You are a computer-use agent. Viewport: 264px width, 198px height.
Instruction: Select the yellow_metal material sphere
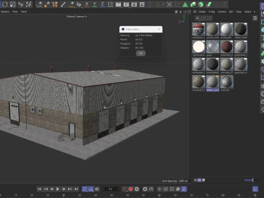pos(213,29)
